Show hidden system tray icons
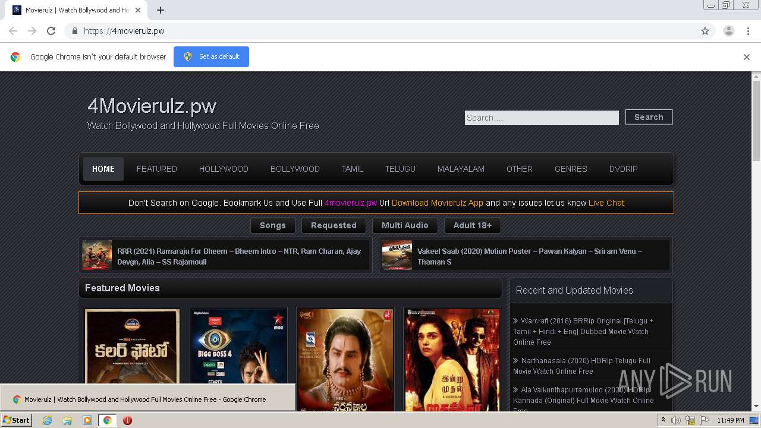Viewport: 761px width, 428px height. [x=663, y=420]
